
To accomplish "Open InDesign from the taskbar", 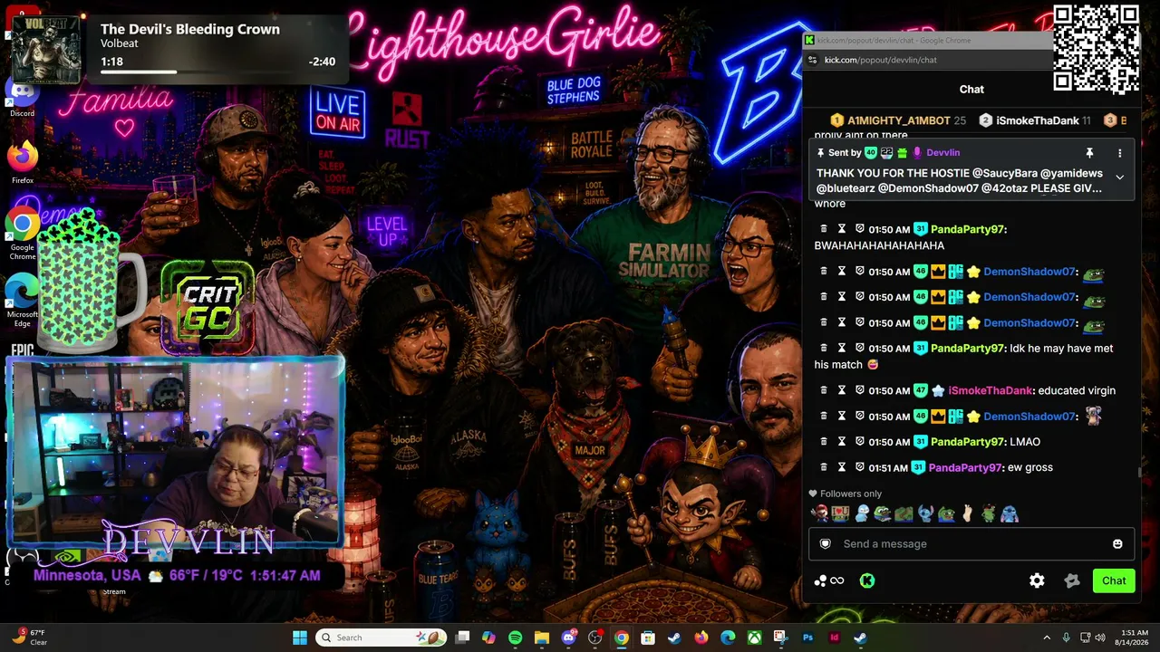I will pos(835,638).
